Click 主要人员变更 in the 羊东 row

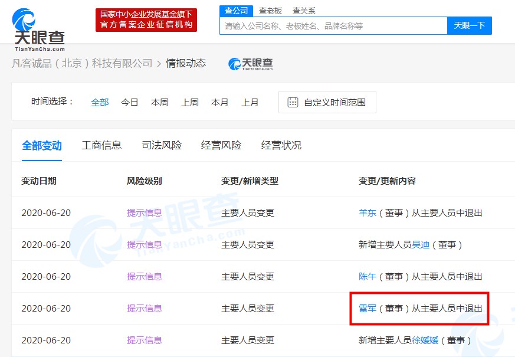[248, 213]
